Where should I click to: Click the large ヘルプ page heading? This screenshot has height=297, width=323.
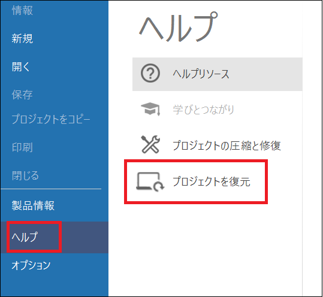(x=179, y=27)
